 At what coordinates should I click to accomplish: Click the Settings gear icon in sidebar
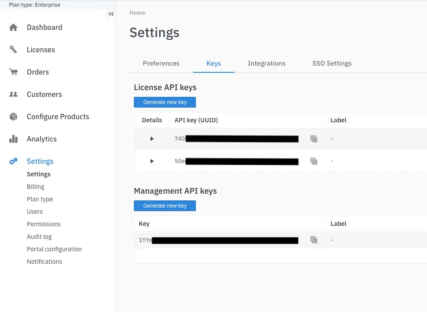[14, 161]
